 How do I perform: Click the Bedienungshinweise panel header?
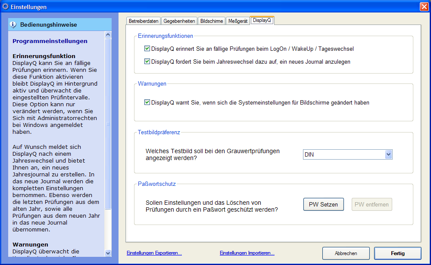point(60,25)
